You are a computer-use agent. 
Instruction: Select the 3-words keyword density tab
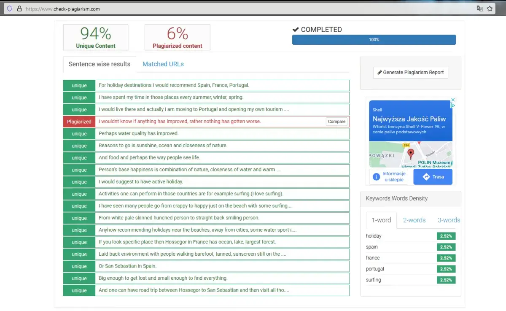click(x=449, y=220)
